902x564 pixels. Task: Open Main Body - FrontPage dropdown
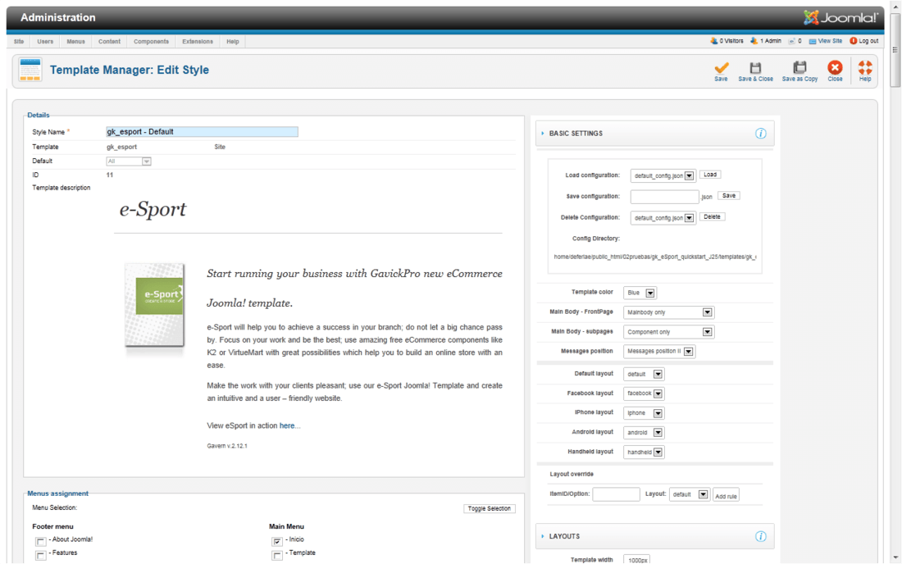[668, 313]
